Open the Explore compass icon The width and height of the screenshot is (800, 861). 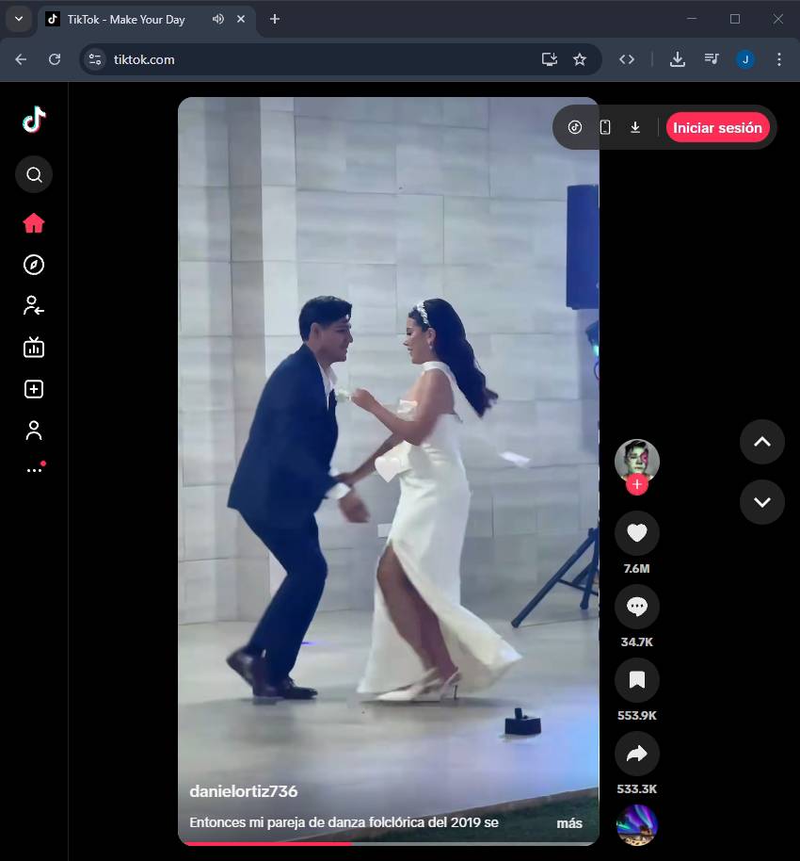(x=34, y=265)
